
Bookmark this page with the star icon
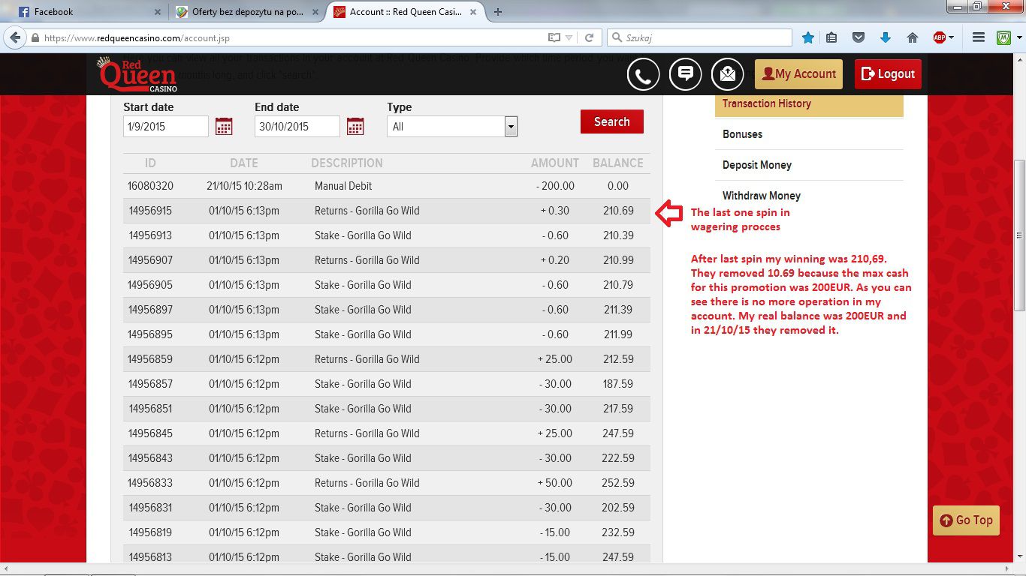pos(808,37)
